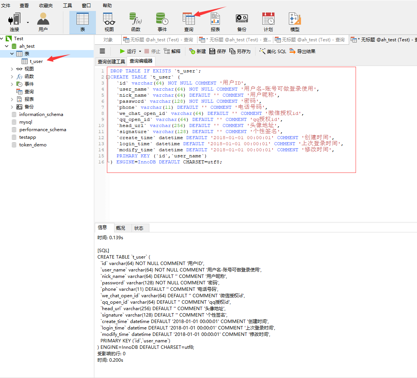Screen dimensions: 417x378
Task: Select the 表 (Table) toolbar icon
Action: pyautogui.click(x=82, y=22)
